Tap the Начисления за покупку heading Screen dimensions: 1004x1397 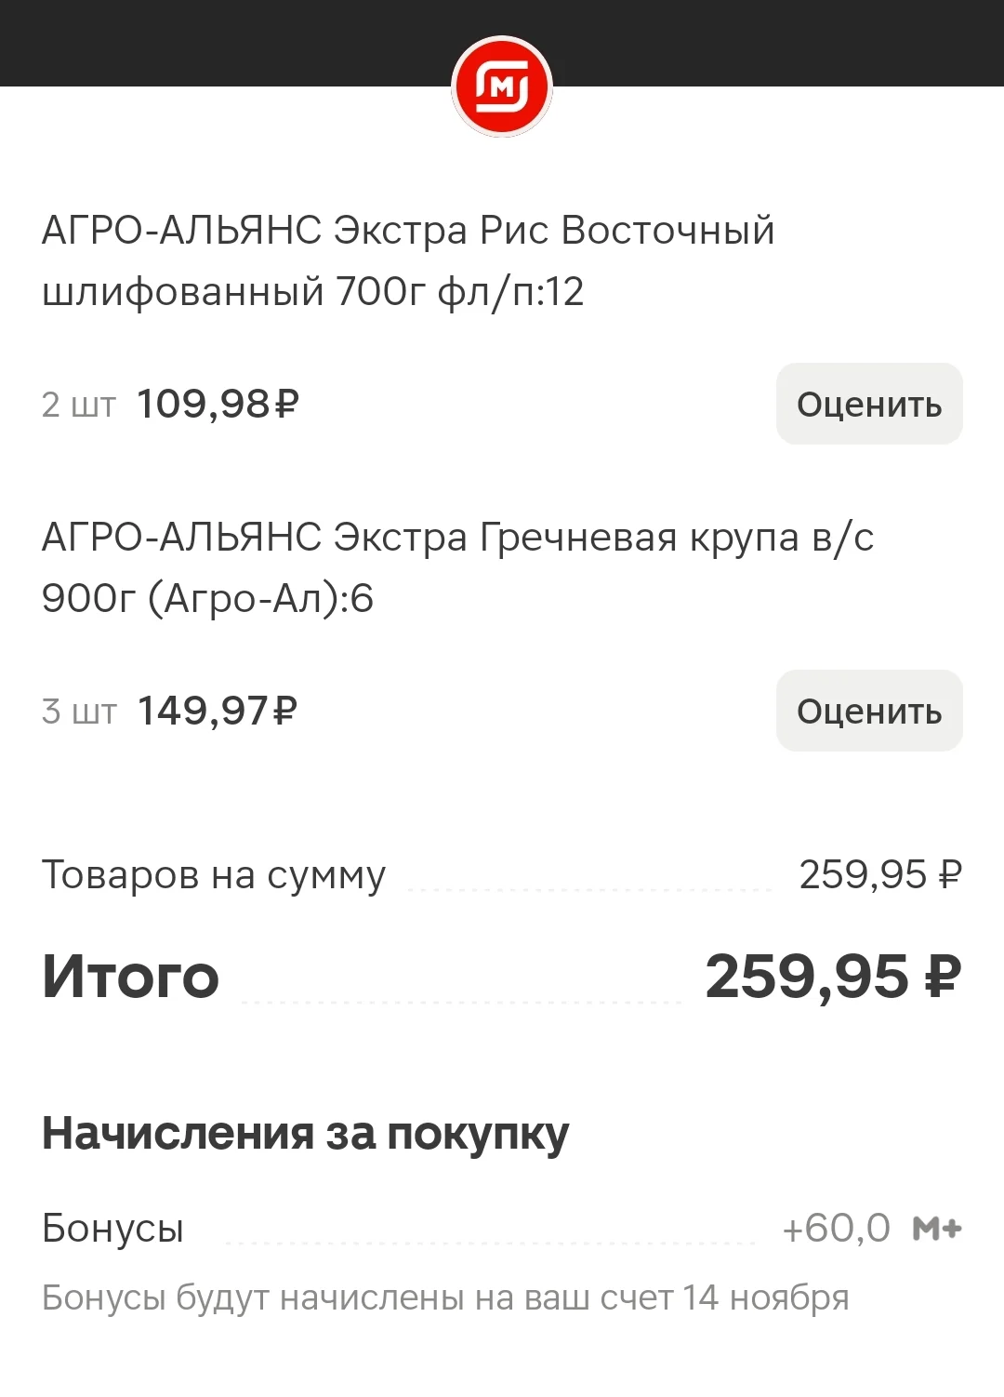pyautogui.click(x=306, y=1135)
